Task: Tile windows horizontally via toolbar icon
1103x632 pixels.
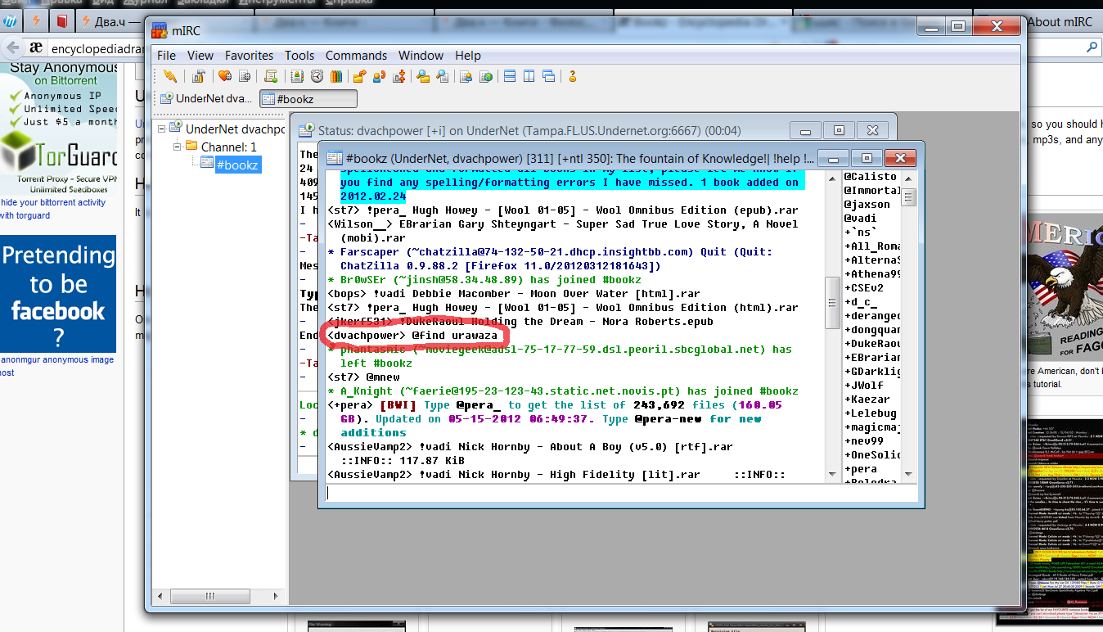Action: [x=510, y=76]
